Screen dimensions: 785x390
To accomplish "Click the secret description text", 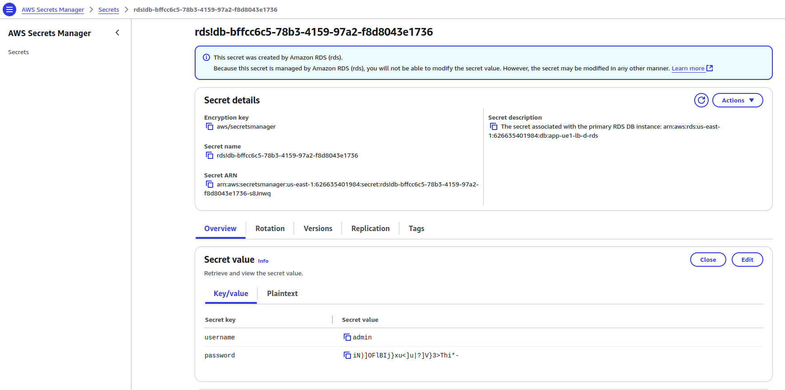I will tap(604, 131).
